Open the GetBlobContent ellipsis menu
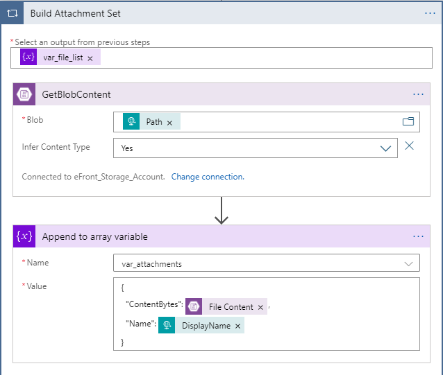443x375 pixels. pyautogui.click(x=418, y=94)
